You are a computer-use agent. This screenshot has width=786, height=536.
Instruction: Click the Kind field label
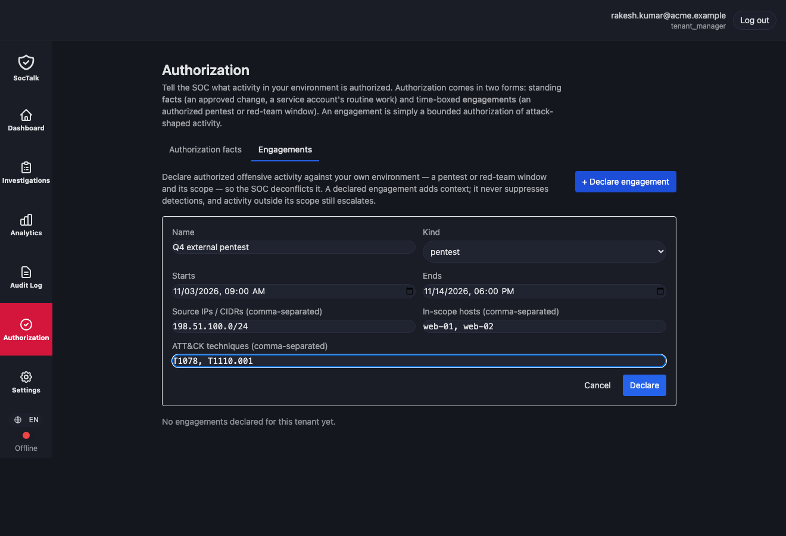(x=431, y=232)
